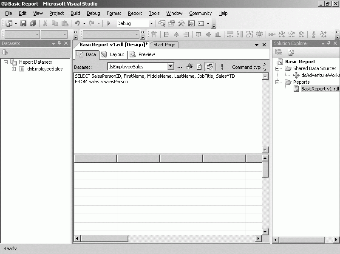340x254 pixels.
Task: Collapse the Reports folder node
Action: coord(277,82)
